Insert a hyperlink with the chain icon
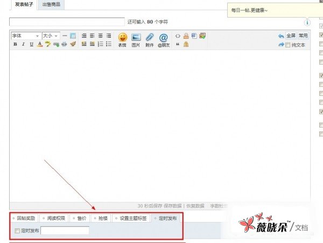Viewport: 323px width, 243px height. click(56, 44)
